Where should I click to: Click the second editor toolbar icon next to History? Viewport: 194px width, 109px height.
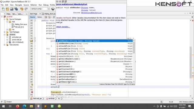[x=49, y=17]
